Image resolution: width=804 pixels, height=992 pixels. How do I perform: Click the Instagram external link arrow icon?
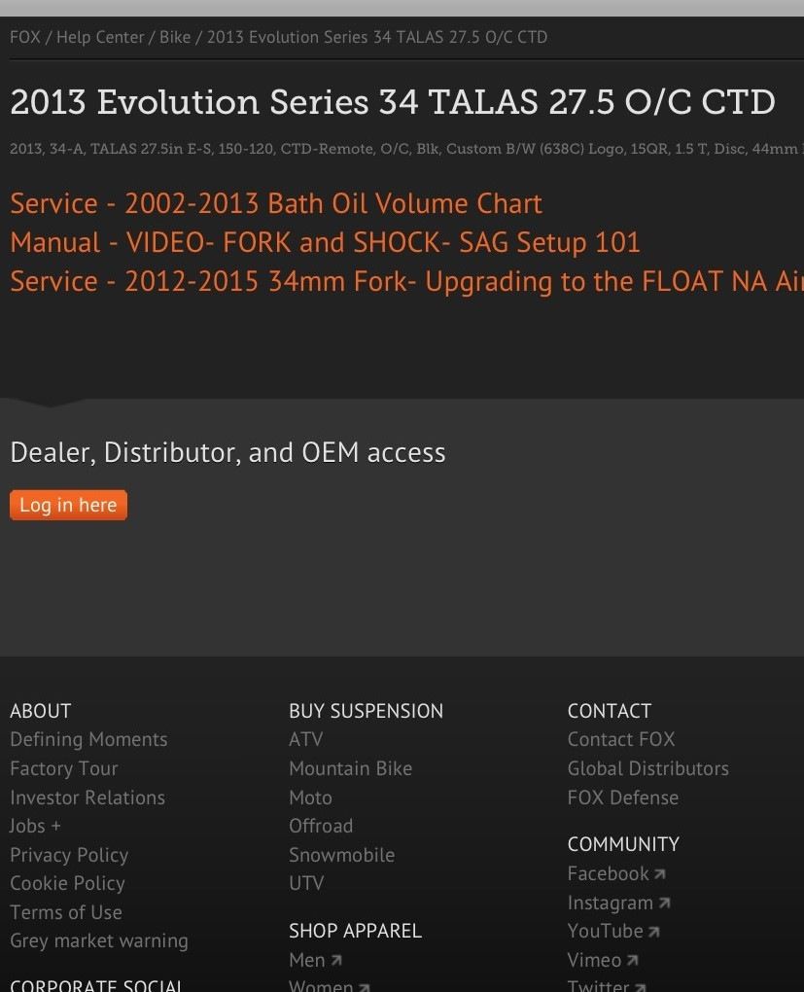664,903
